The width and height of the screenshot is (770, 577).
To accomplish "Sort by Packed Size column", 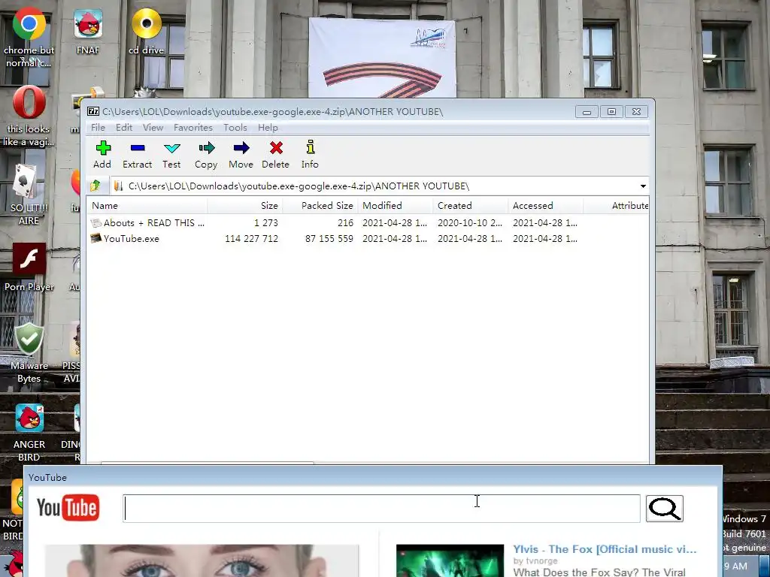I will click(x=320, y=206).
